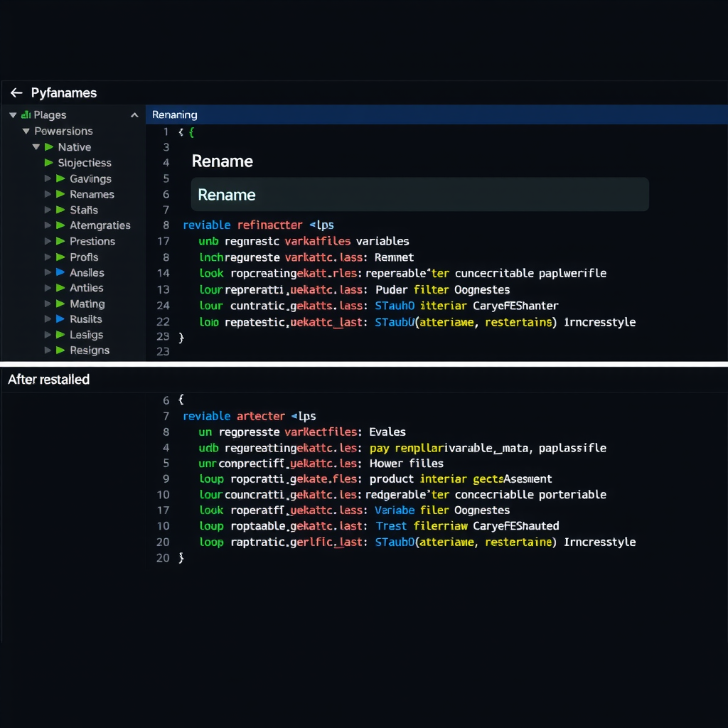Viewport: 728px width, 728px height.
Task: Select the Native tree item
Action: click(74, 147)
